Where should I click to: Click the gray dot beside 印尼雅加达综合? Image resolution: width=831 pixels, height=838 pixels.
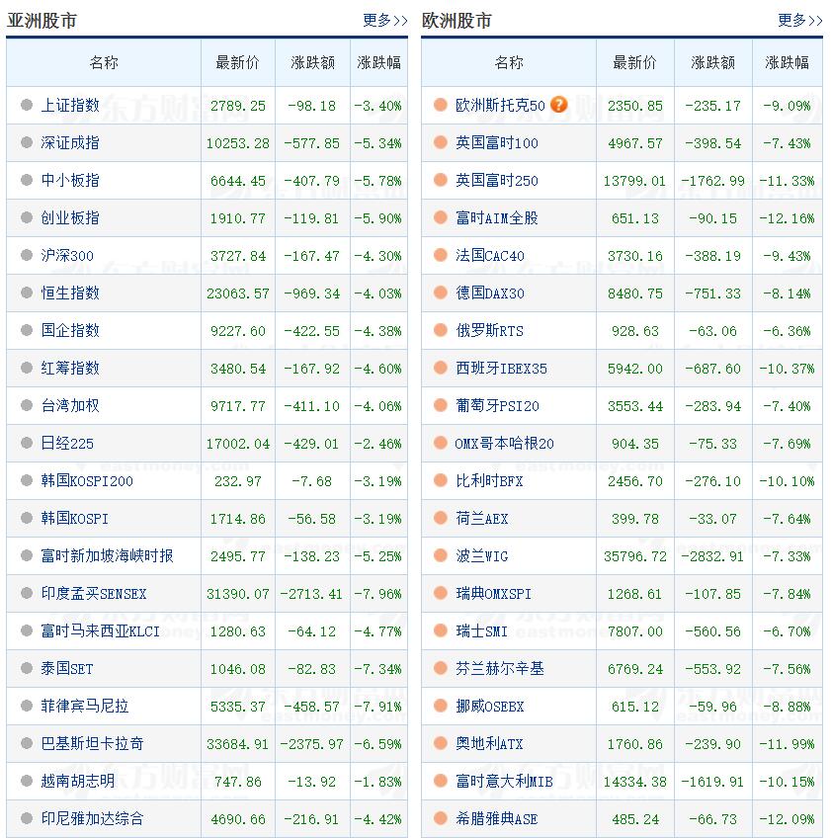point(27,818)
